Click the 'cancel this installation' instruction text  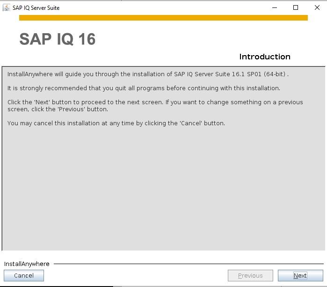click(x=116, y=123)
